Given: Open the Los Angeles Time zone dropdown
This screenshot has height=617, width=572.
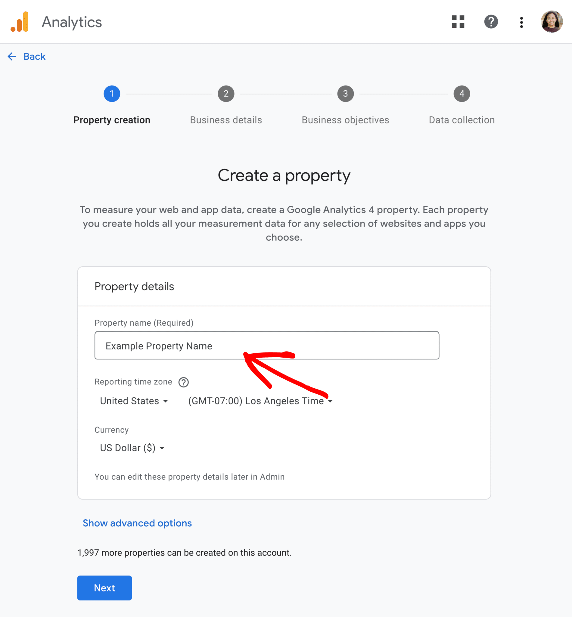Looking at the screenshot, I should (x=260, y=401).
